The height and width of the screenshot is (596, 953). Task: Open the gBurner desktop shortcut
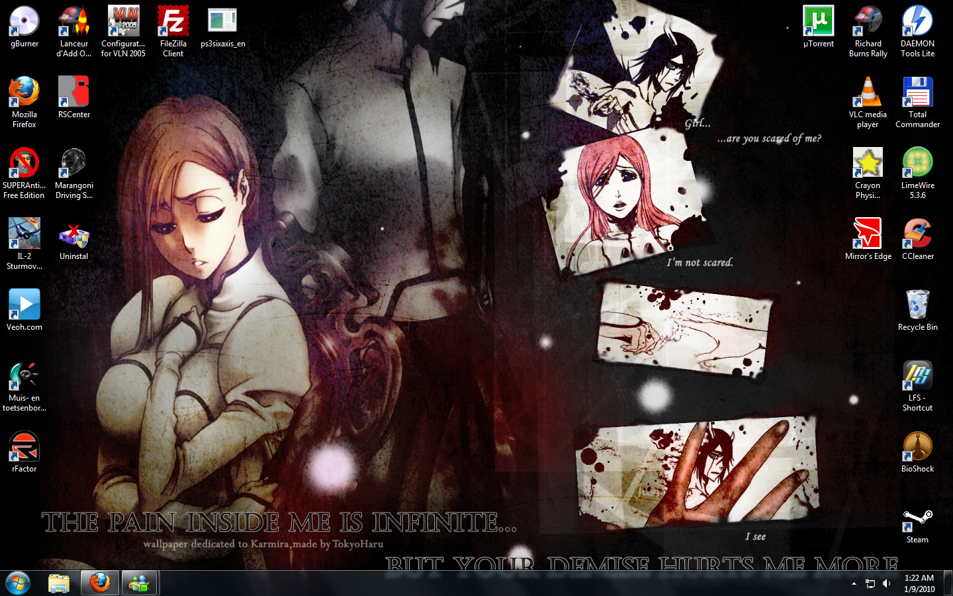24,28
